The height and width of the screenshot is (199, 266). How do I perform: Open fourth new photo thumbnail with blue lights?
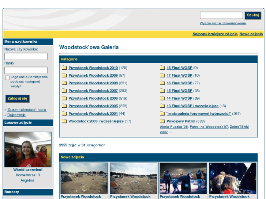pyautogui.click(x=233, y=178)
